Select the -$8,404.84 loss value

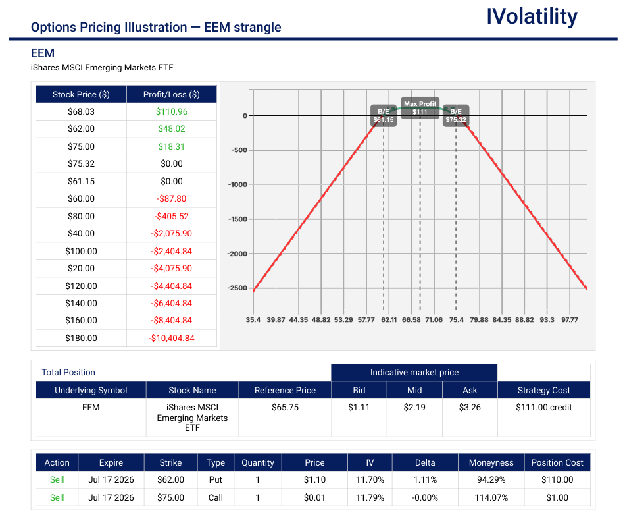pos(172,320)
